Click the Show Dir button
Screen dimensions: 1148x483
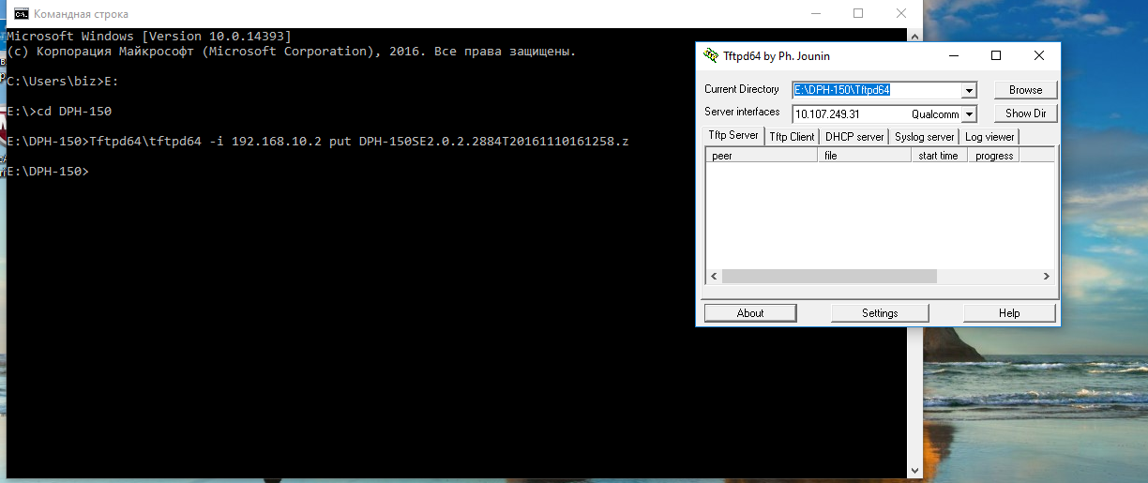click(x=1025, y=113)
